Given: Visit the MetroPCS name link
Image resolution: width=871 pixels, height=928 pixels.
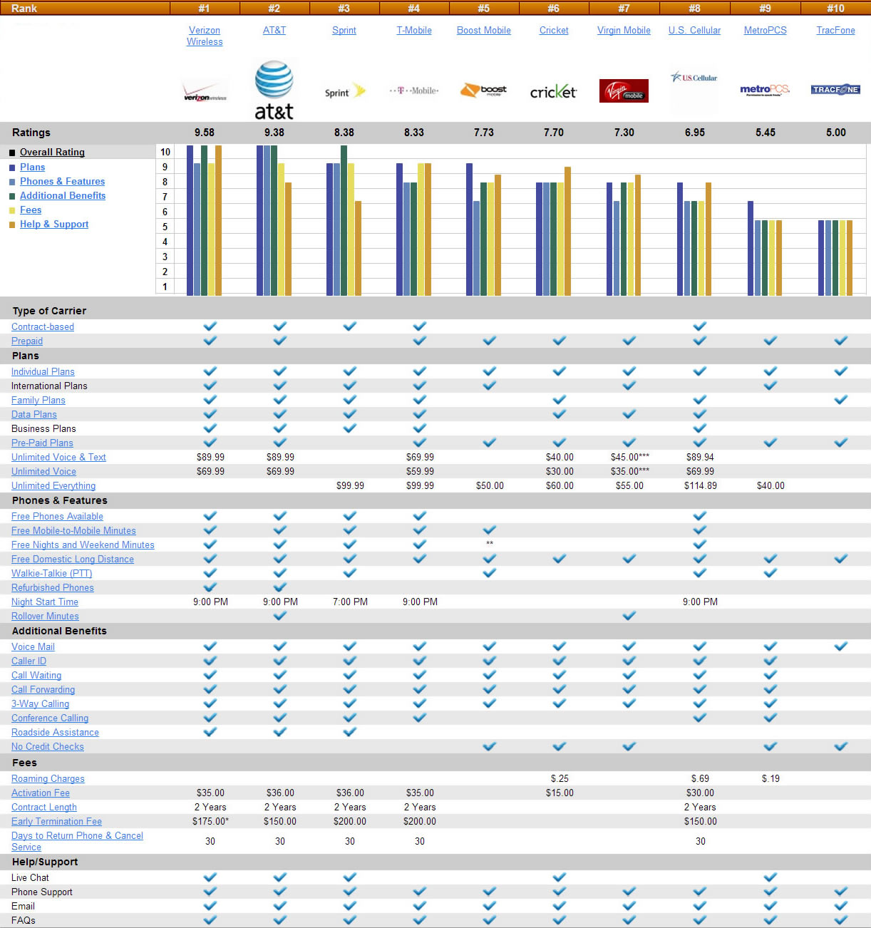Looking at the screenshot, I should [766, 31].
